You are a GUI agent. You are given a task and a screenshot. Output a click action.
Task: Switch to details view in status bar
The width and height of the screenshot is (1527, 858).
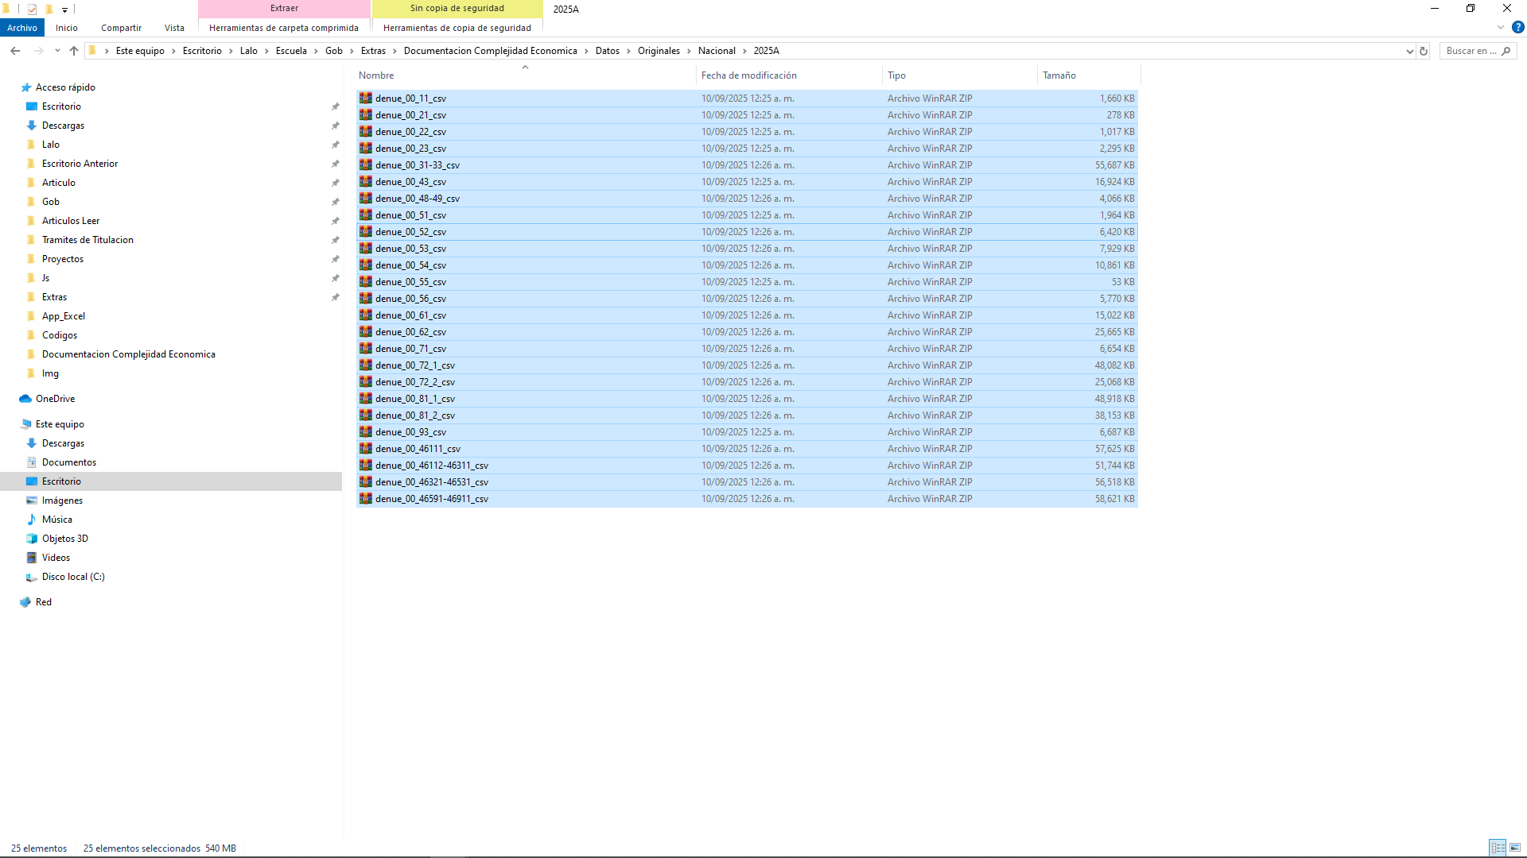pyautogui.click(x=1498, y=848)
